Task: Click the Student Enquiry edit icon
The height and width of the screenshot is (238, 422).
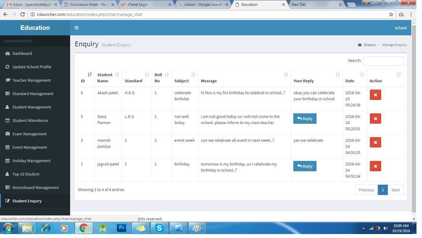Action: point(8,201)
